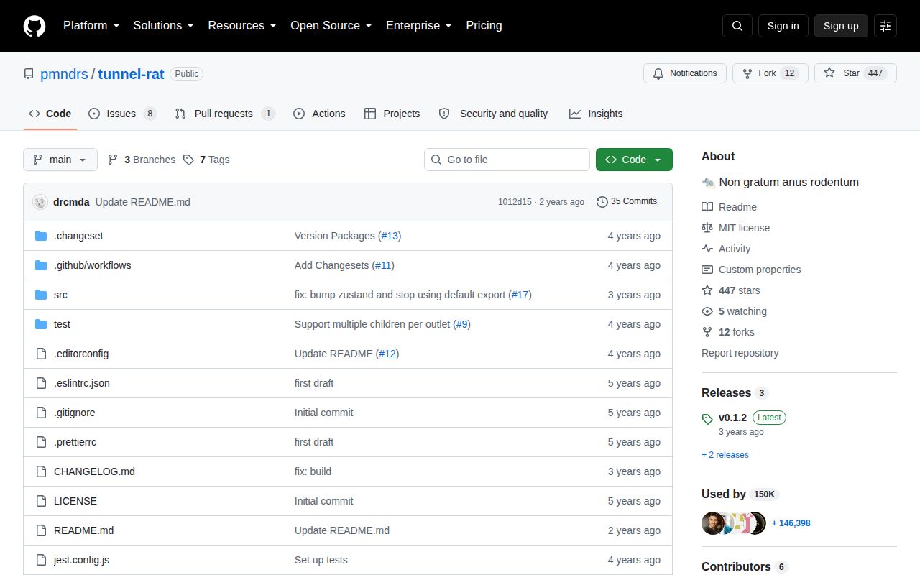
Task: Open the 35 Commits history
Action: (x=627, y=201)
